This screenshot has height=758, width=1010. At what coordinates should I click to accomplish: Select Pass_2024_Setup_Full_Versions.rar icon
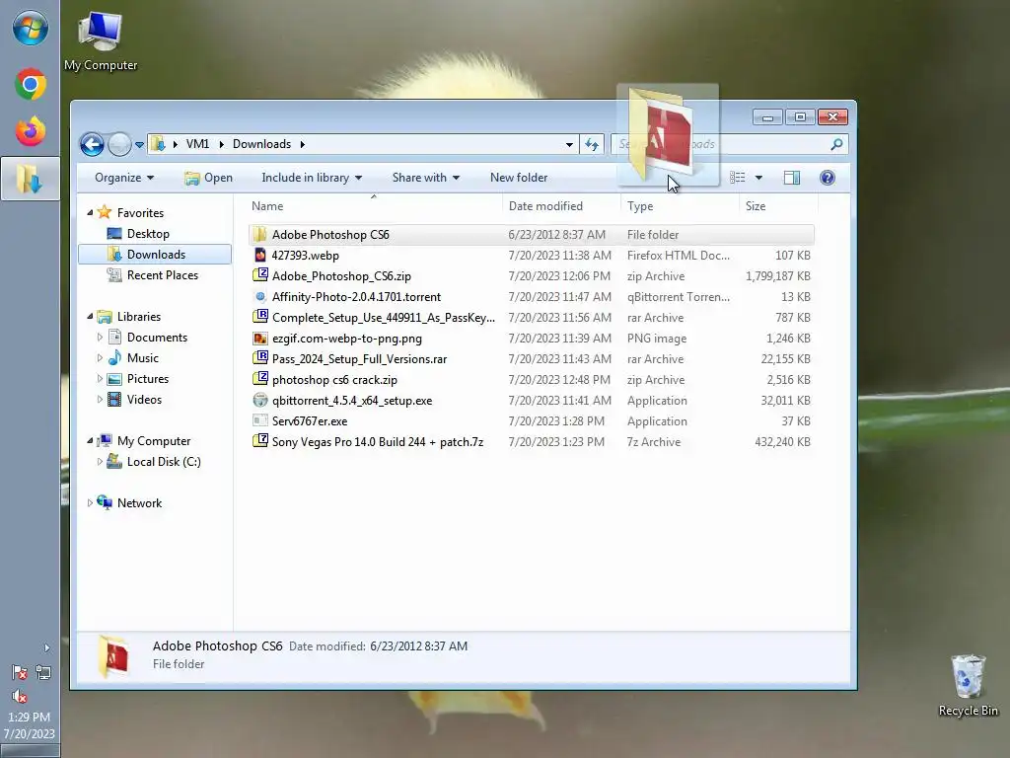point(259,359)
